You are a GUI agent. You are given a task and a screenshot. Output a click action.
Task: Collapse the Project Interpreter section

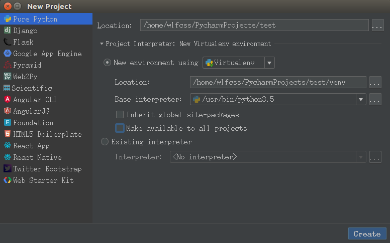[102, 44]
